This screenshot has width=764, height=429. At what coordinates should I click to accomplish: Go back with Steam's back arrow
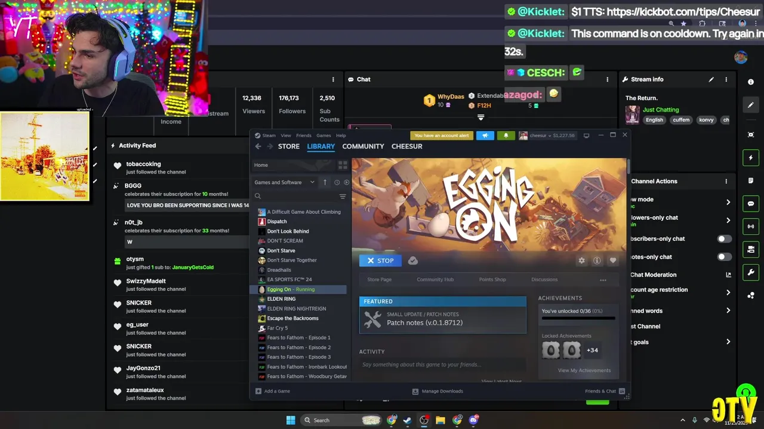(258, 147)
